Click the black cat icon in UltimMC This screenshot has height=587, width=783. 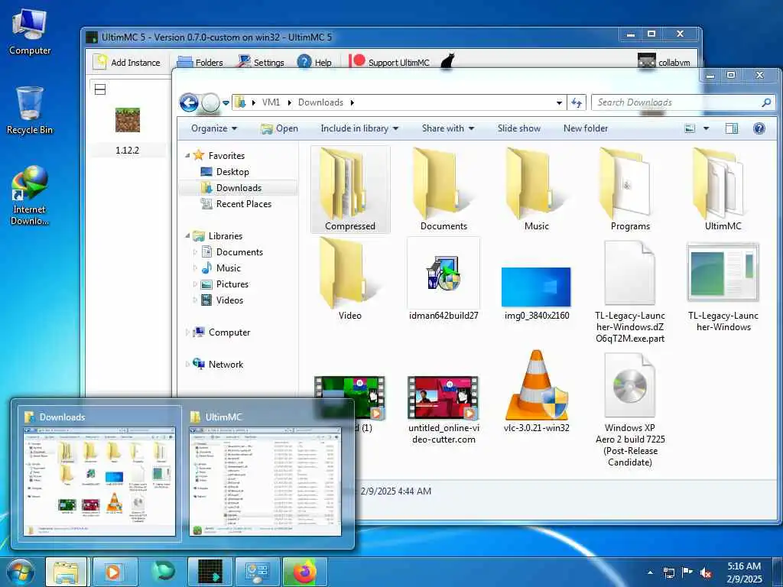point(447,61)
